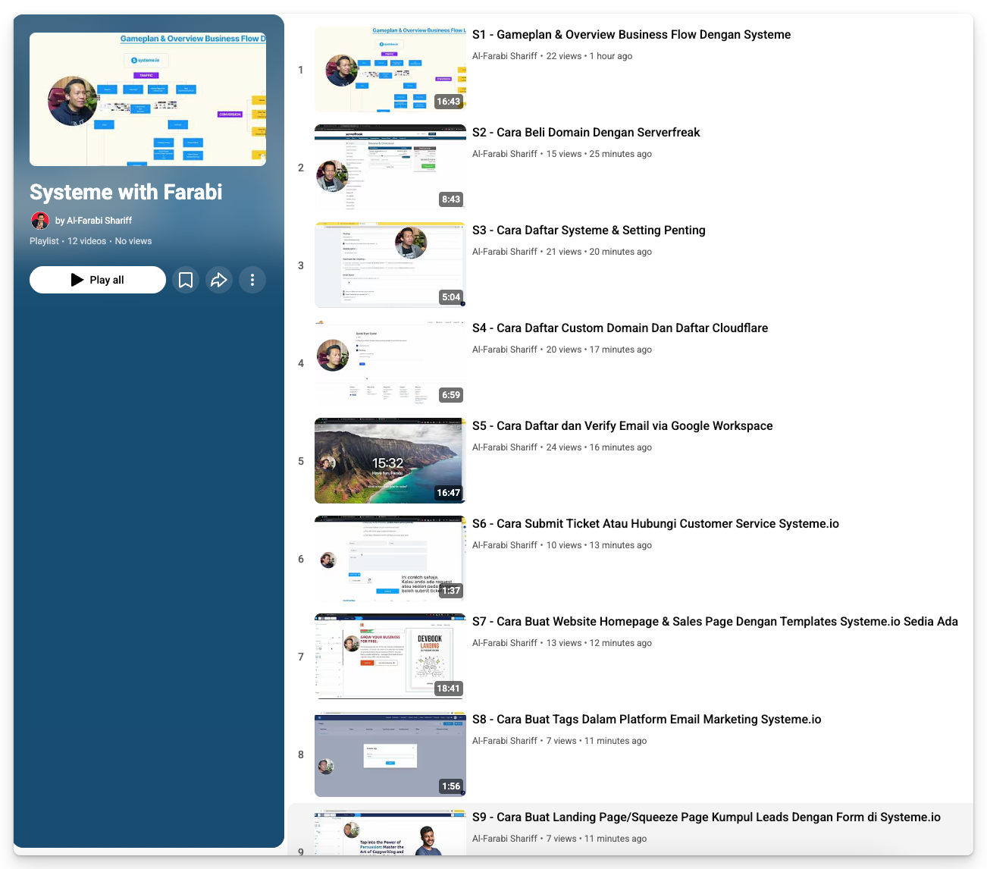Open the S8 tags video thumbnail
The height and width of the screenshot is (869, 987).
390,754
